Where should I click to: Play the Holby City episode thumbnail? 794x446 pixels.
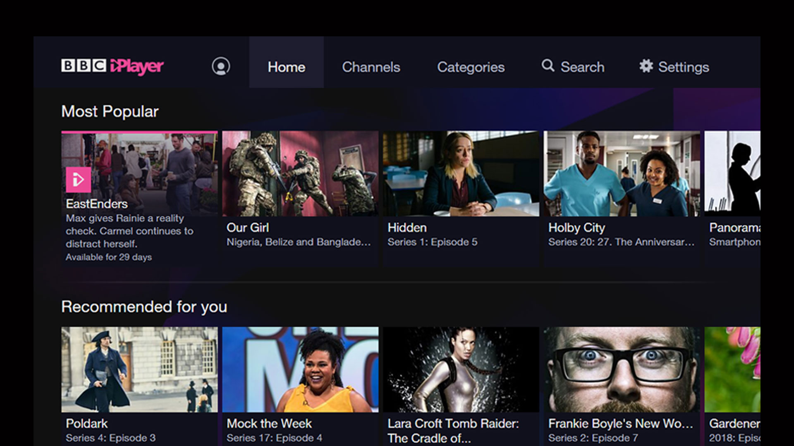[622, 174]
